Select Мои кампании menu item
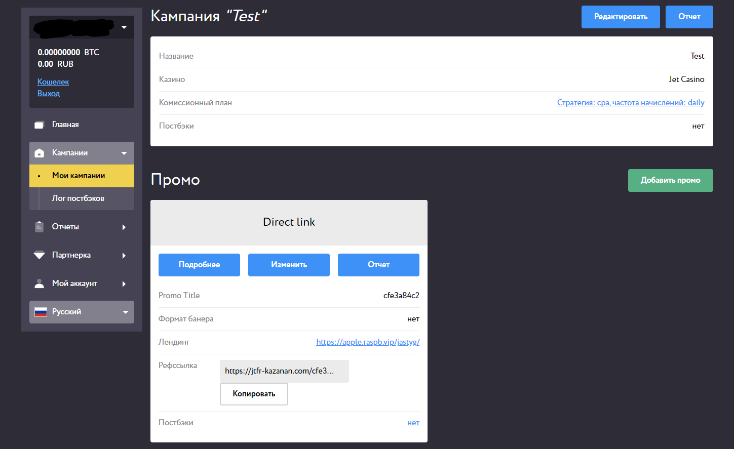The image size is (734, 449). 82,176
